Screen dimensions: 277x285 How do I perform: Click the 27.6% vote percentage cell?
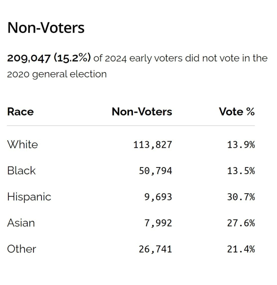[241, 223]
